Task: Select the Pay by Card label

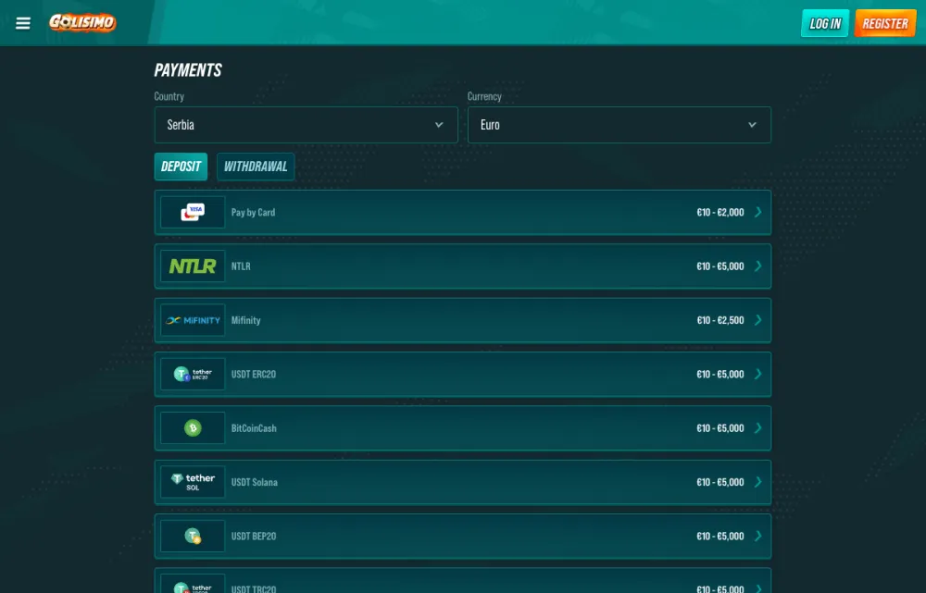Action: point(253,213)
